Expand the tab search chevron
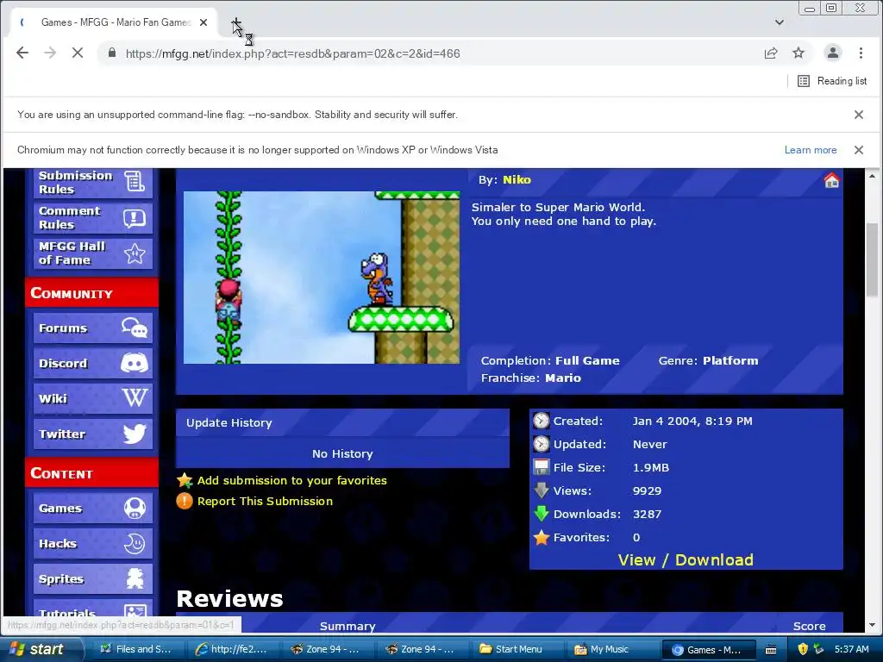The height and width of the screenshot is (662, 883). coord(780,22)
